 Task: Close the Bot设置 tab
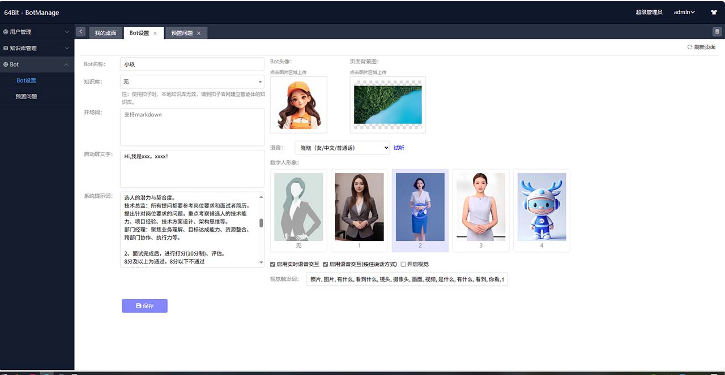[155, 33]
